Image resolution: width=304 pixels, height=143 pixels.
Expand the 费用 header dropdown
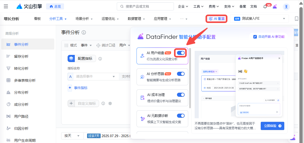point(214,6)
